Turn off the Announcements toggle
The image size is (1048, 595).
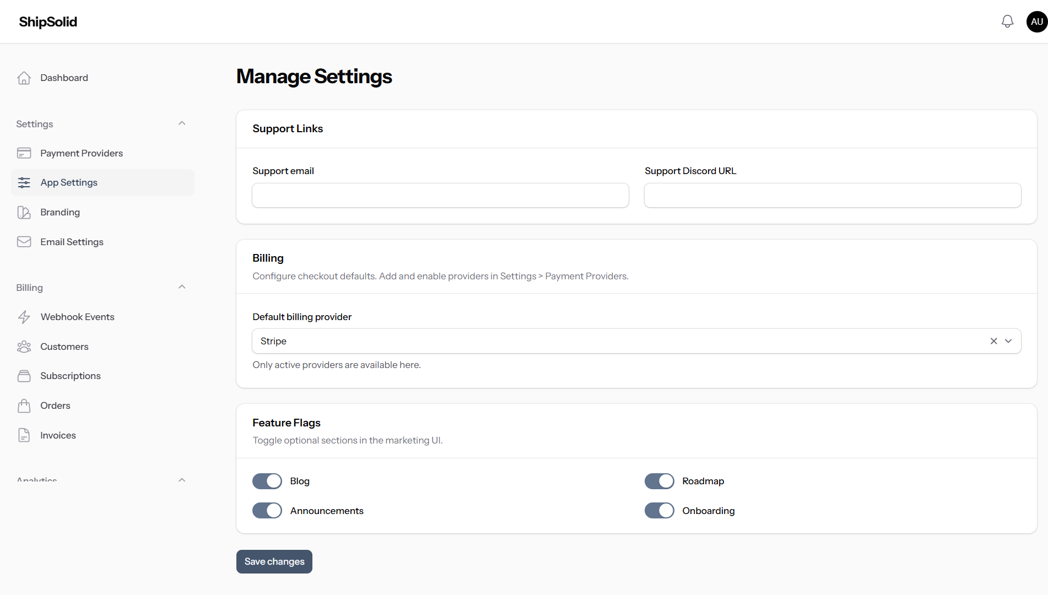[x=267, y=511]
